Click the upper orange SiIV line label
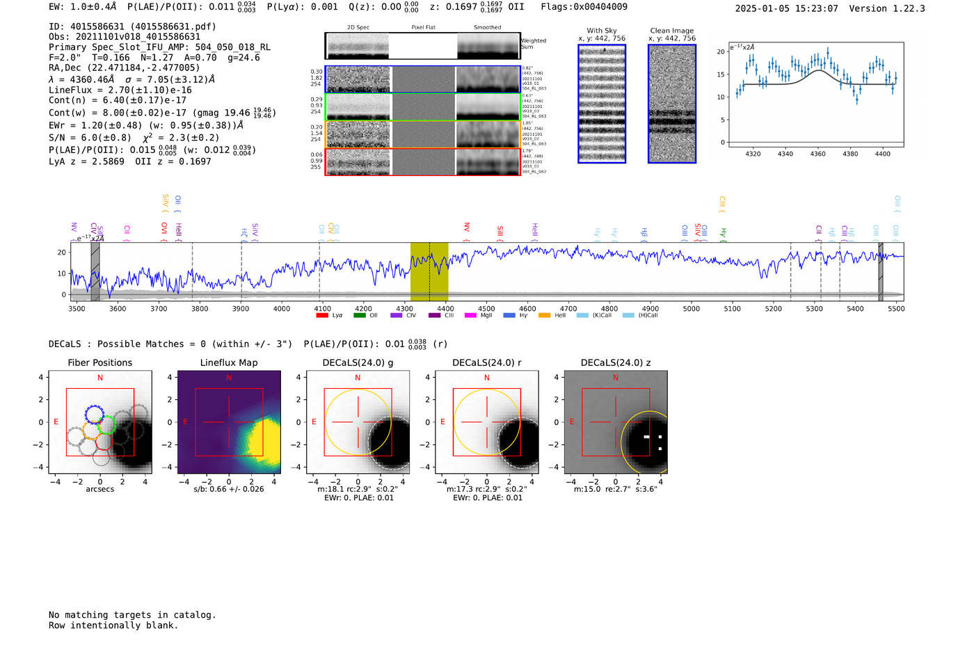Screen dimensions: 974x663 165,202
